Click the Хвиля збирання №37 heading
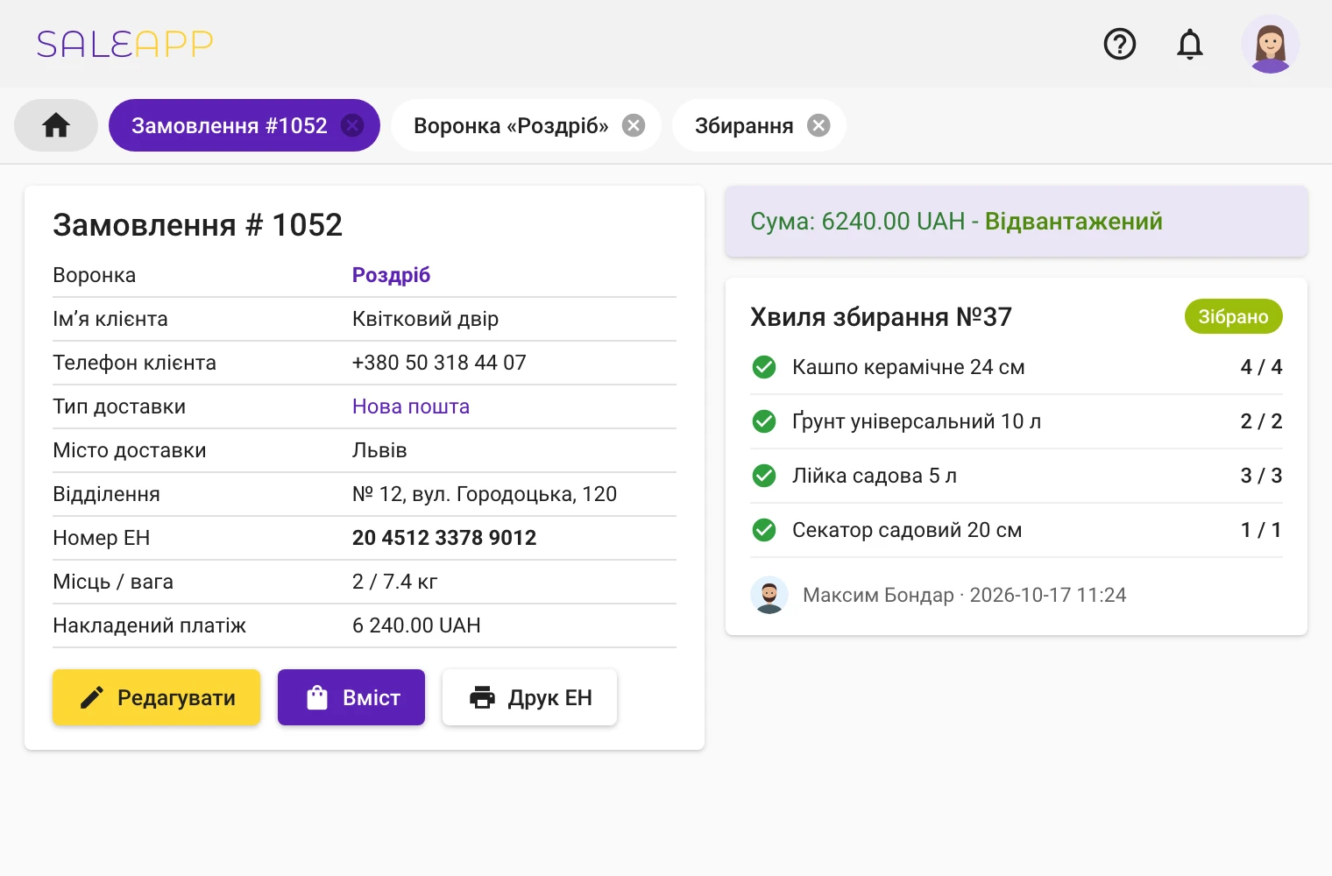 point(881,316)
